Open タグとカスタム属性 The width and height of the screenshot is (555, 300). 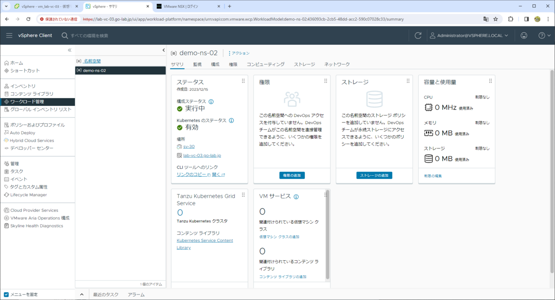click(x=29, y=187)
